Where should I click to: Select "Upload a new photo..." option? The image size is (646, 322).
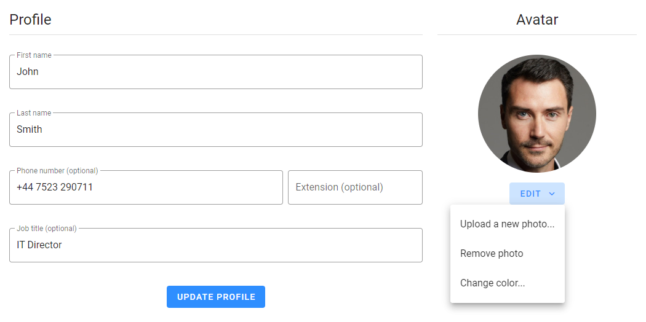(x=507, y=224)
